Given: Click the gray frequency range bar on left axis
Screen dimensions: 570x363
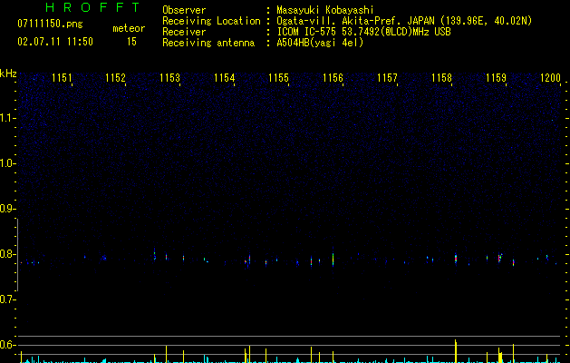Looking at the screenshot, I should (18, 254).
